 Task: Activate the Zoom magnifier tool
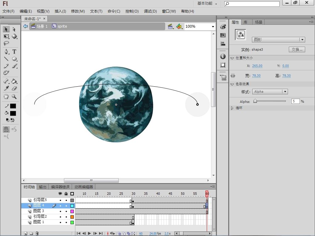(x=14, y=96)
